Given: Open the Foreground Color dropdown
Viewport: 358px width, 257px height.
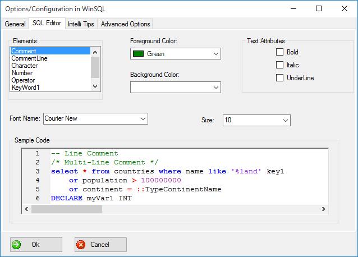Looking at the screenshot, I should pyautogui.click(x=216, y=54).
